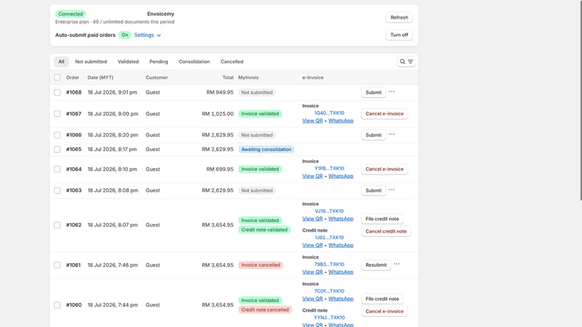
Task: Click the Refresh button
Action: coord(399,17)
